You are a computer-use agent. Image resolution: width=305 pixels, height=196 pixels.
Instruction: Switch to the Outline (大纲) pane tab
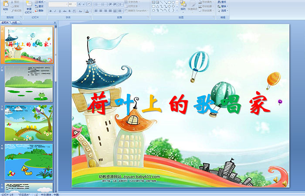[14, 23]
